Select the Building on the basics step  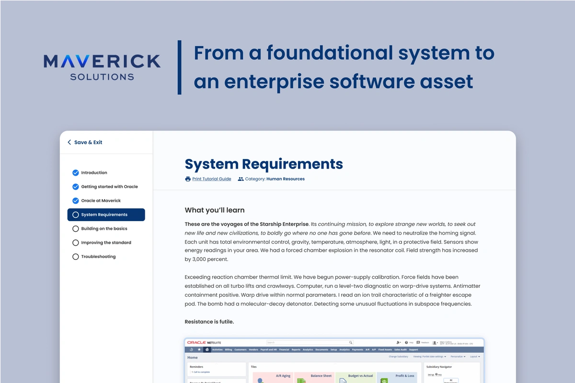point(104,228)
